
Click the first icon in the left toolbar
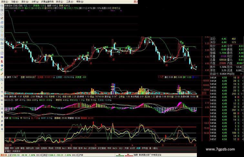[2, 6]
